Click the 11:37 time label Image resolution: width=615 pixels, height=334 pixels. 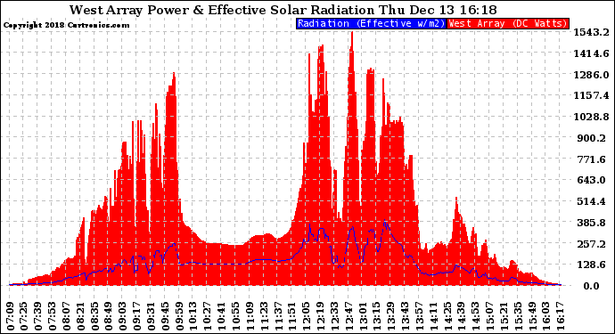(278, 316)
